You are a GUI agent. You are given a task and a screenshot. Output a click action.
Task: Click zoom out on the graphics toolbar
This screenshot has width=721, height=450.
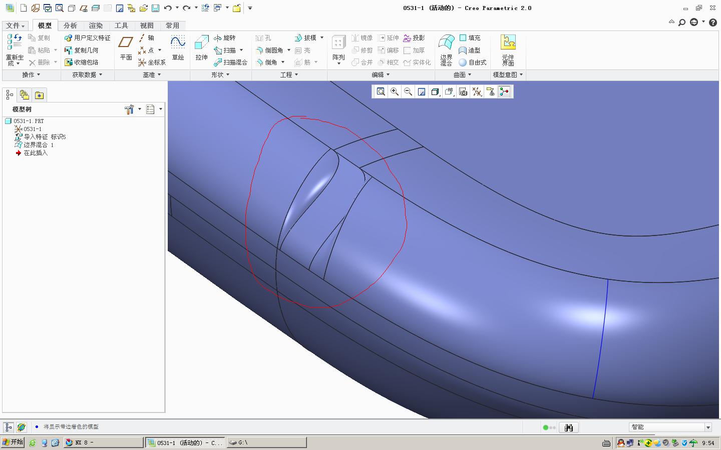[408, 91]
